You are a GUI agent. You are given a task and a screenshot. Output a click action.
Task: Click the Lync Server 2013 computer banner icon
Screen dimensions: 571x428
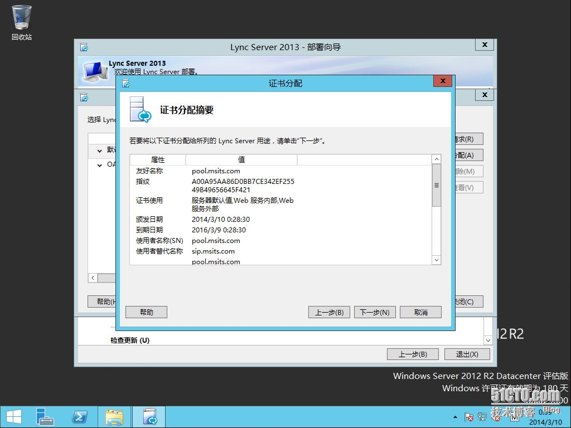[95, 71]
